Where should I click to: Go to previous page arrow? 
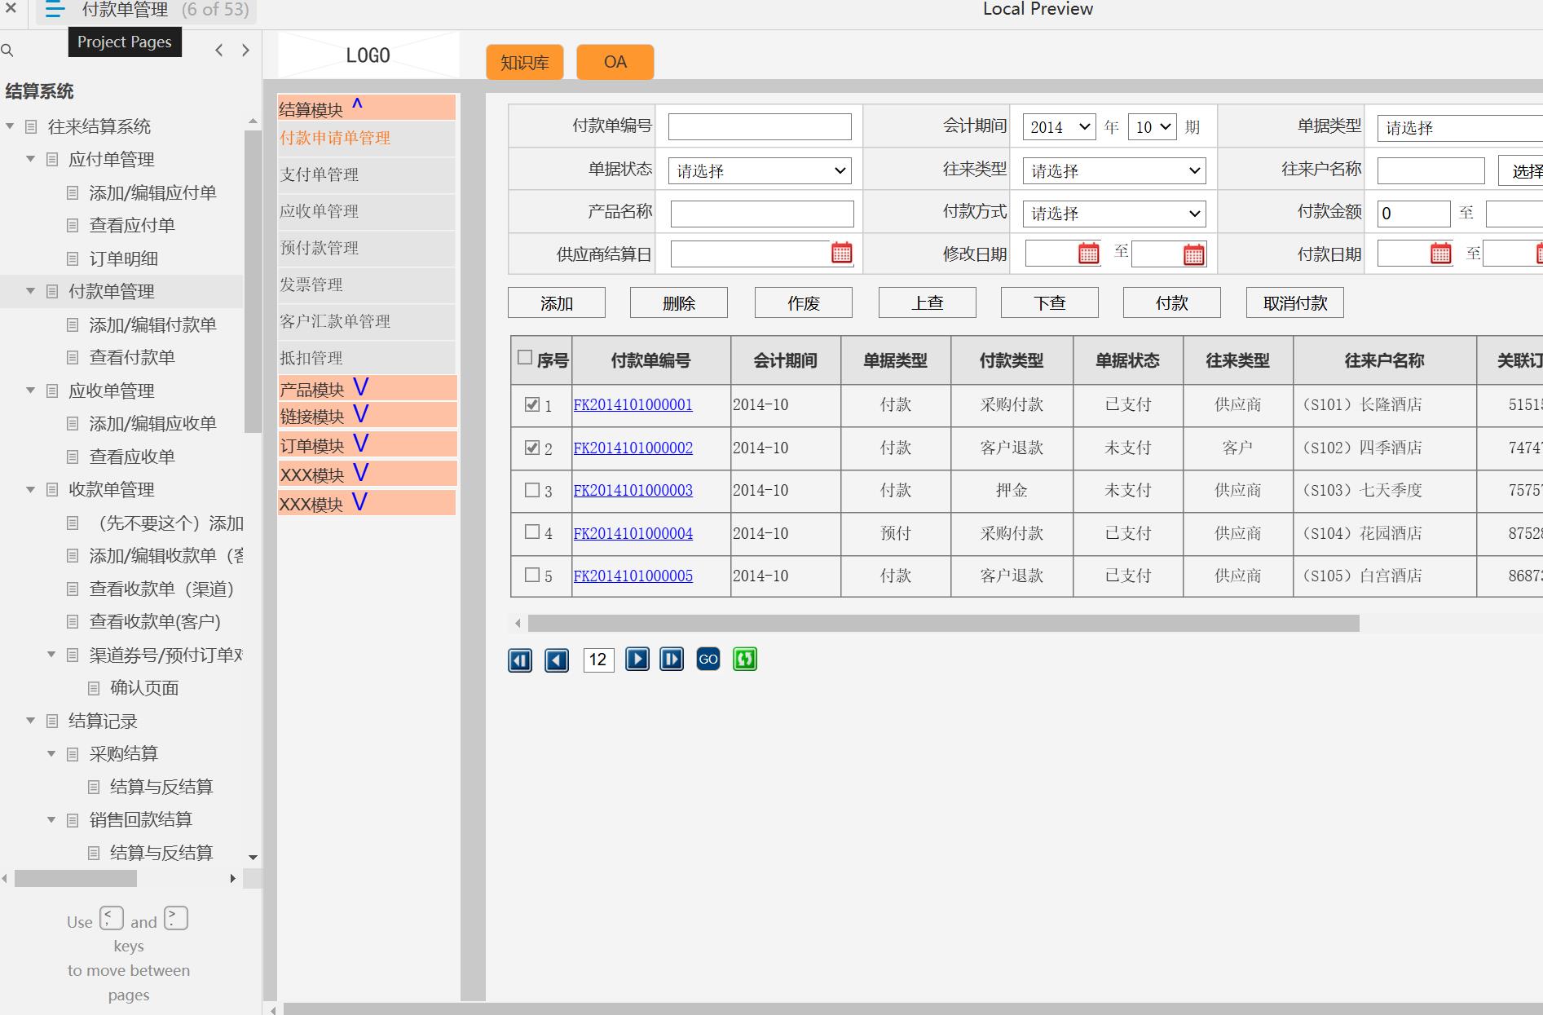click(x=218, y=51)
